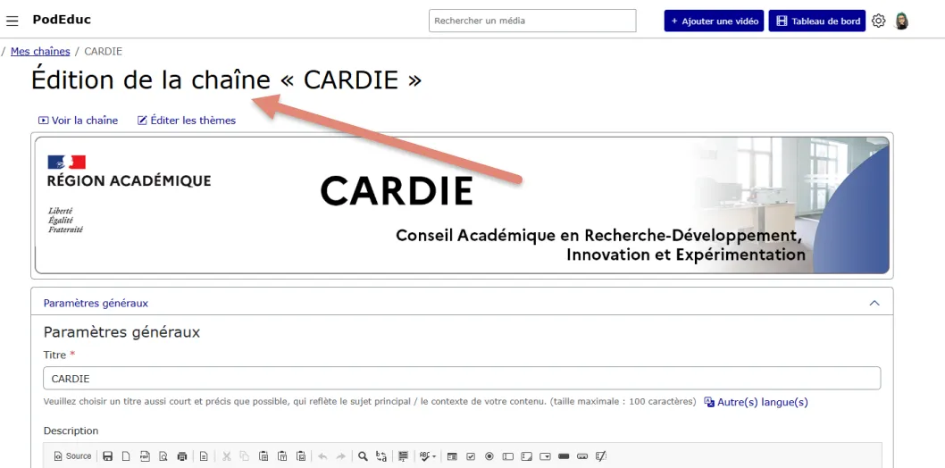945x468 pixels.
Task: Collapse the Paramètres généraux panel chevron
Action: [x=874, y=303]
